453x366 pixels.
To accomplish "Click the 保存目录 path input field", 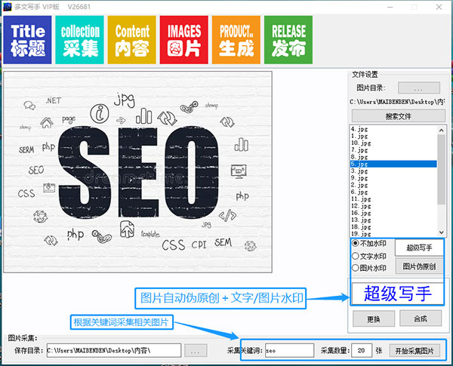I will 114,350.
